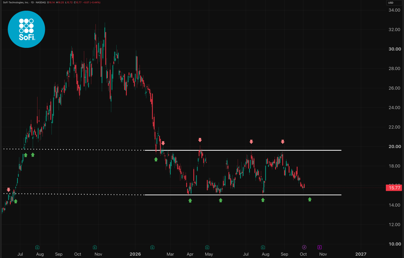Click the 1D interval in the chart header
Image resolution: width=404 pixels, height=258 pixels.
click(32, 2)
